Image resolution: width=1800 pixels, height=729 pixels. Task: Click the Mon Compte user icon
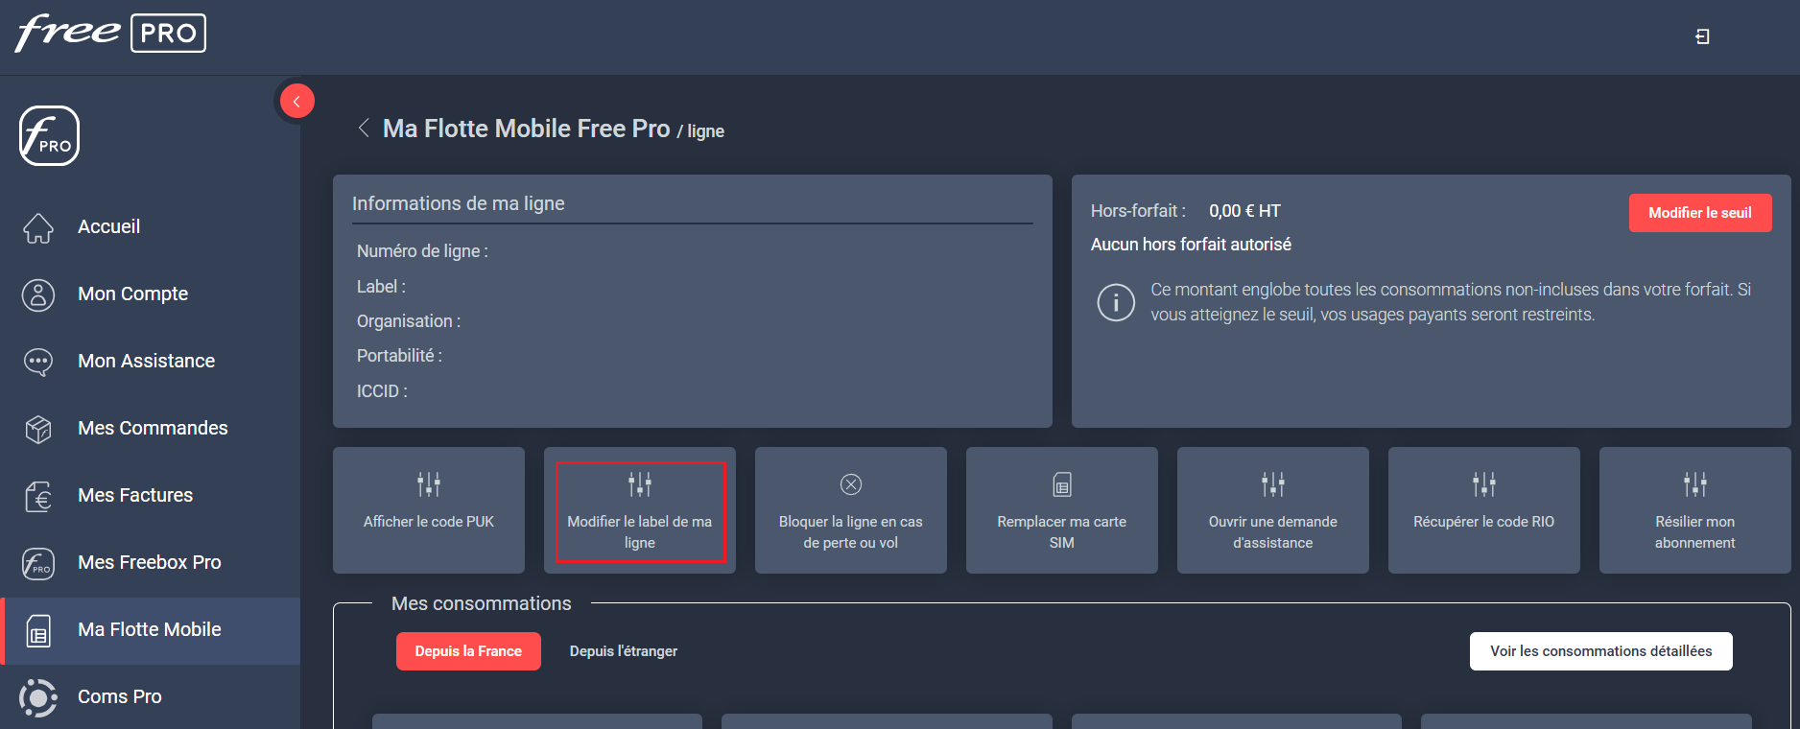pyautogui.click(x=38, y=294)
